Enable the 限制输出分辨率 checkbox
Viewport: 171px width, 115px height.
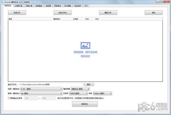tap(9, 98)
